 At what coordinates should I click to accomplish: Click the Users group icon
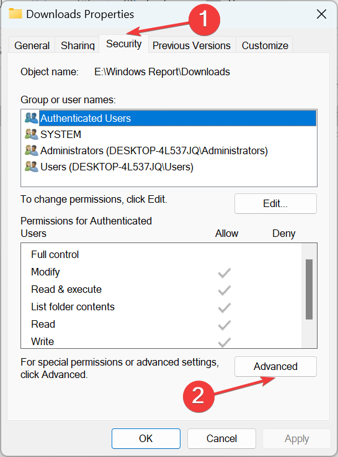(x=32, y=167)
